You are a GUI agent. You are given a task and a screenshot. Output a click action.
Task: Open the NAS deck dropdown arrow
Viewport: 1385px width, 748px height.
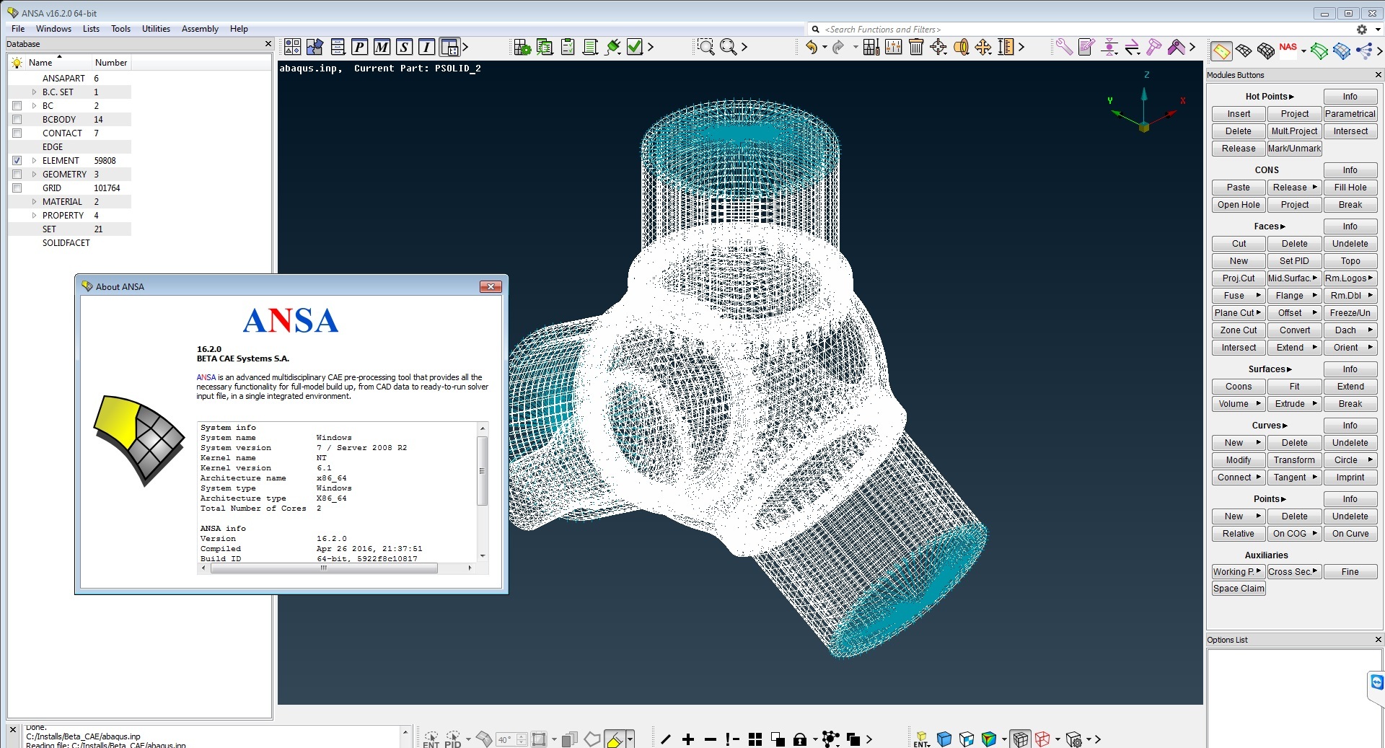click(x=1303, y=51)
